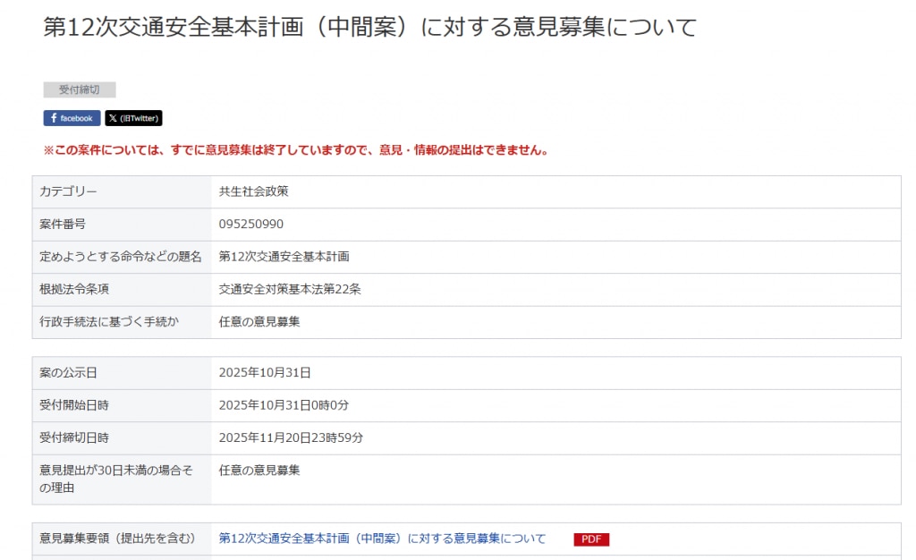Click the page title heading
The height and width of the screenshot is (560, 916).
tap(369, 27)
